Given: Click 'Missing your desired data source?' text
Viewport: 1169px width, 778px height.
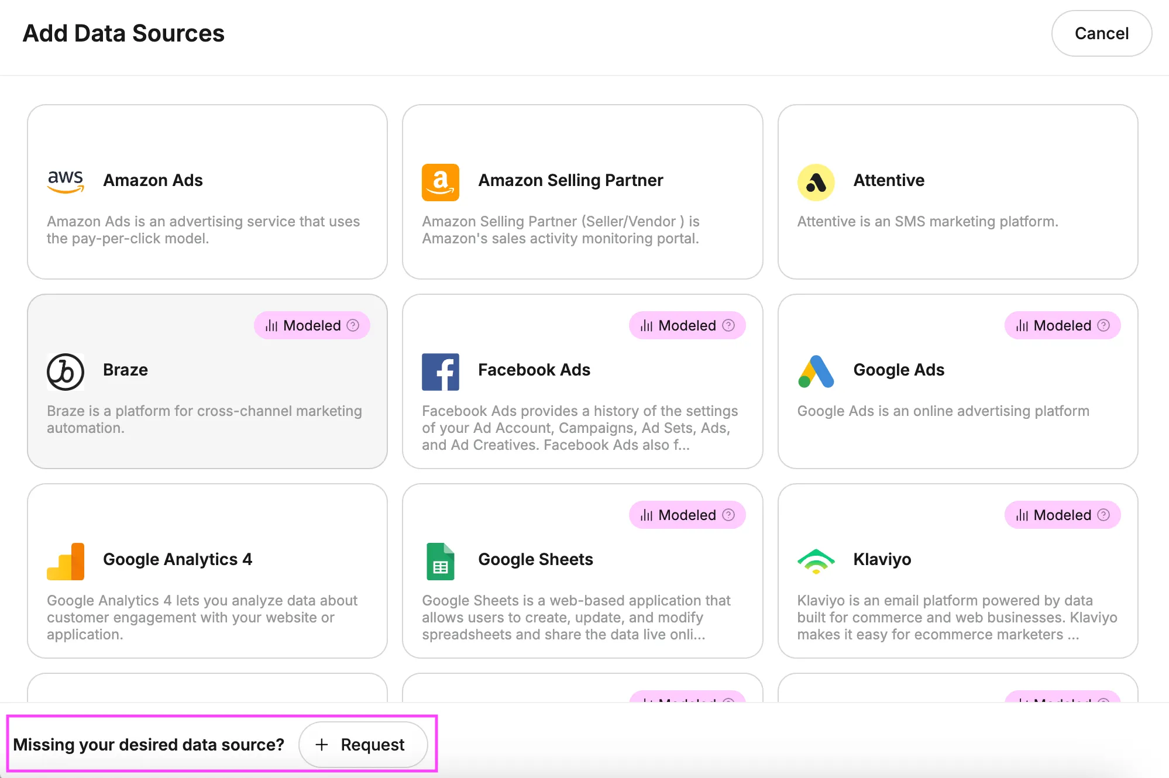Looking at the screenshot, I should click(149, 745).
